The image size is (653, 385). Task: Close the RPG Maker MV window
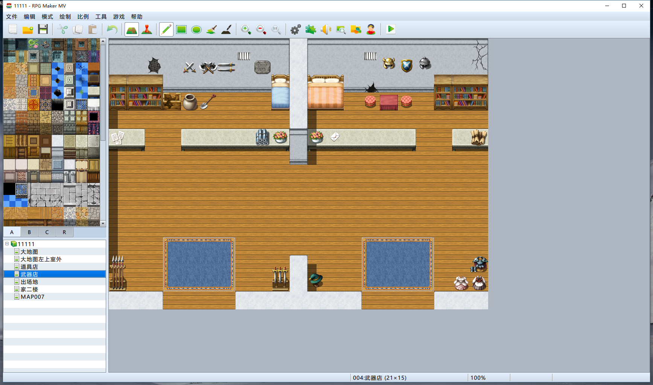[x=641, y=6]
